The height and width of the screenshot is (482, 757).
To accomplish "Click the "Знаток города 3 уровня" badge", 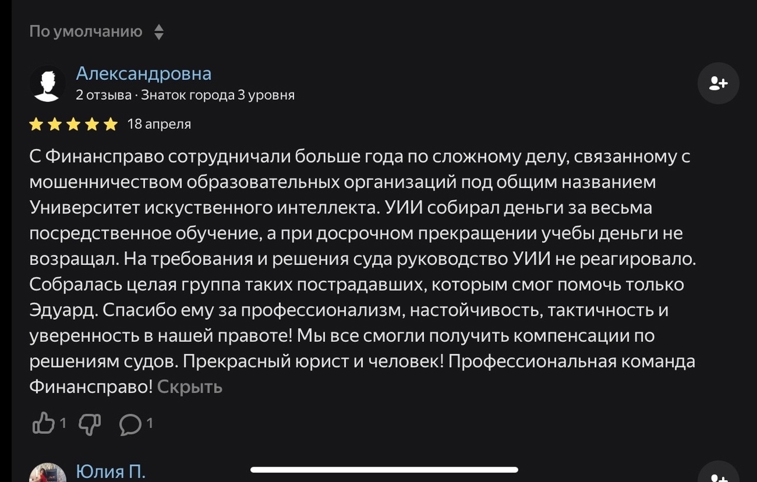I will (x=218, y=95).
